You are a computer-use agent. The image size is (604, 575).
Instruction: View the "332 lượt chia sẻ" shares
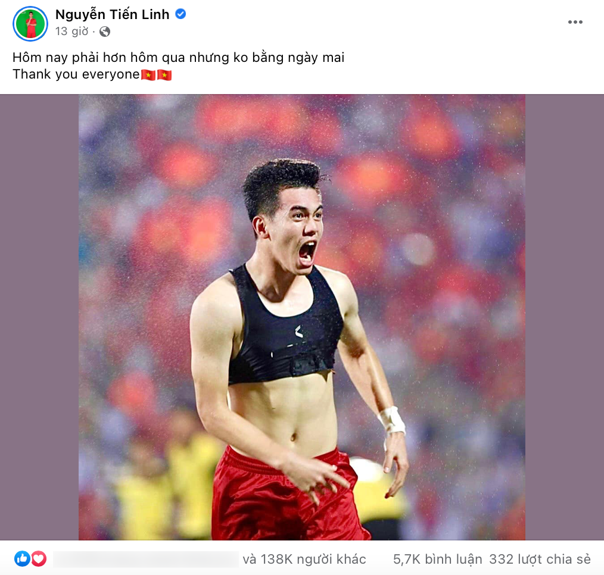(x=540, y=559)
